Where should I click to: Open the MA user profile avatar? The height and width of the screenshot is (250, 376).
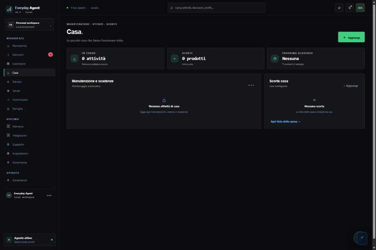coord(360,8)
